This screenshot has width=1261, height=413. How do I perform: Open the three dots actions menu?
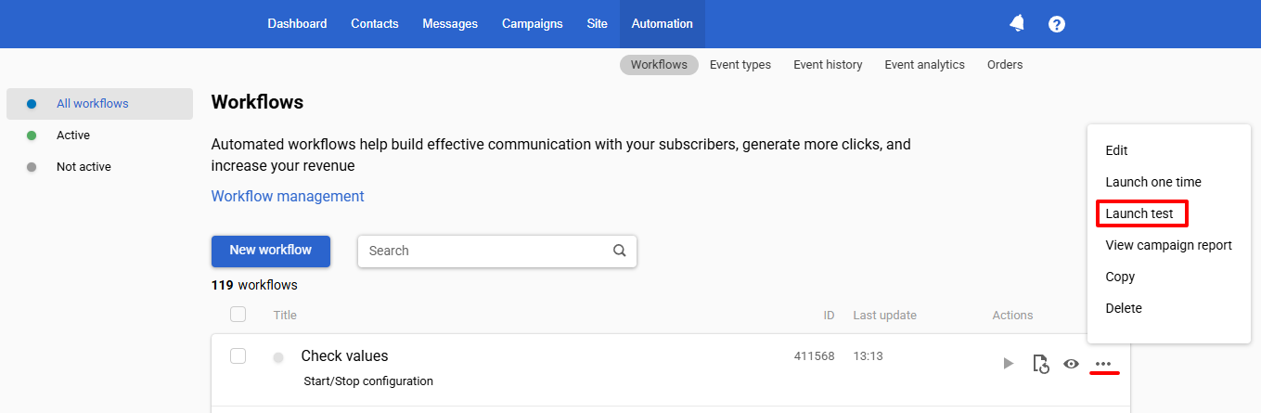pyautogui.click(x=1103, y=364)
